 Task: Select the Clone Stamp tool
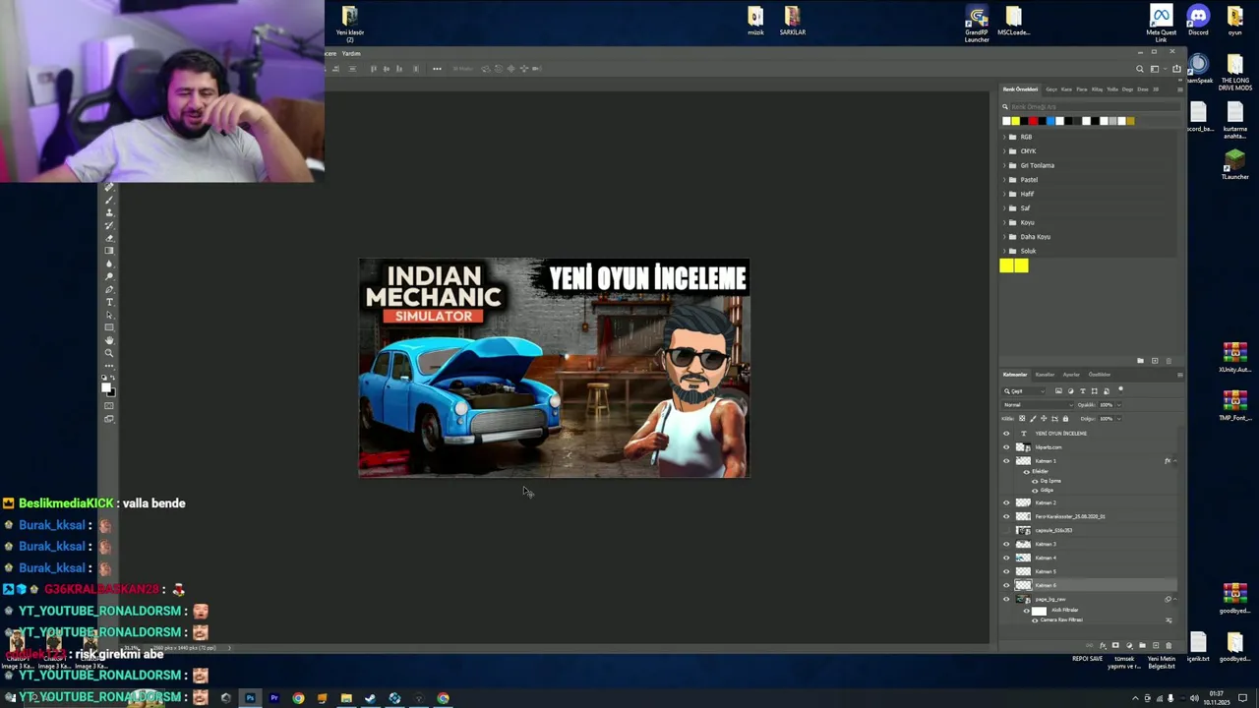point(109,212)
